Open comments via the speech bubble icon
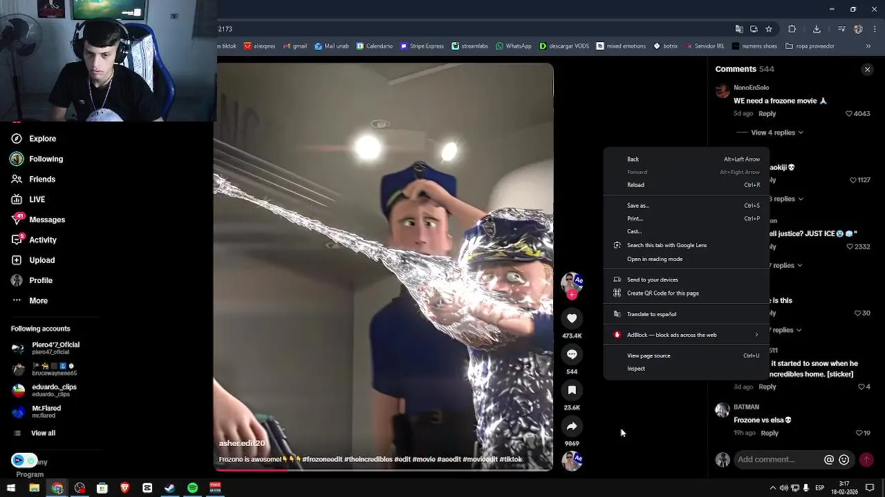 click(x=572, y=354)
